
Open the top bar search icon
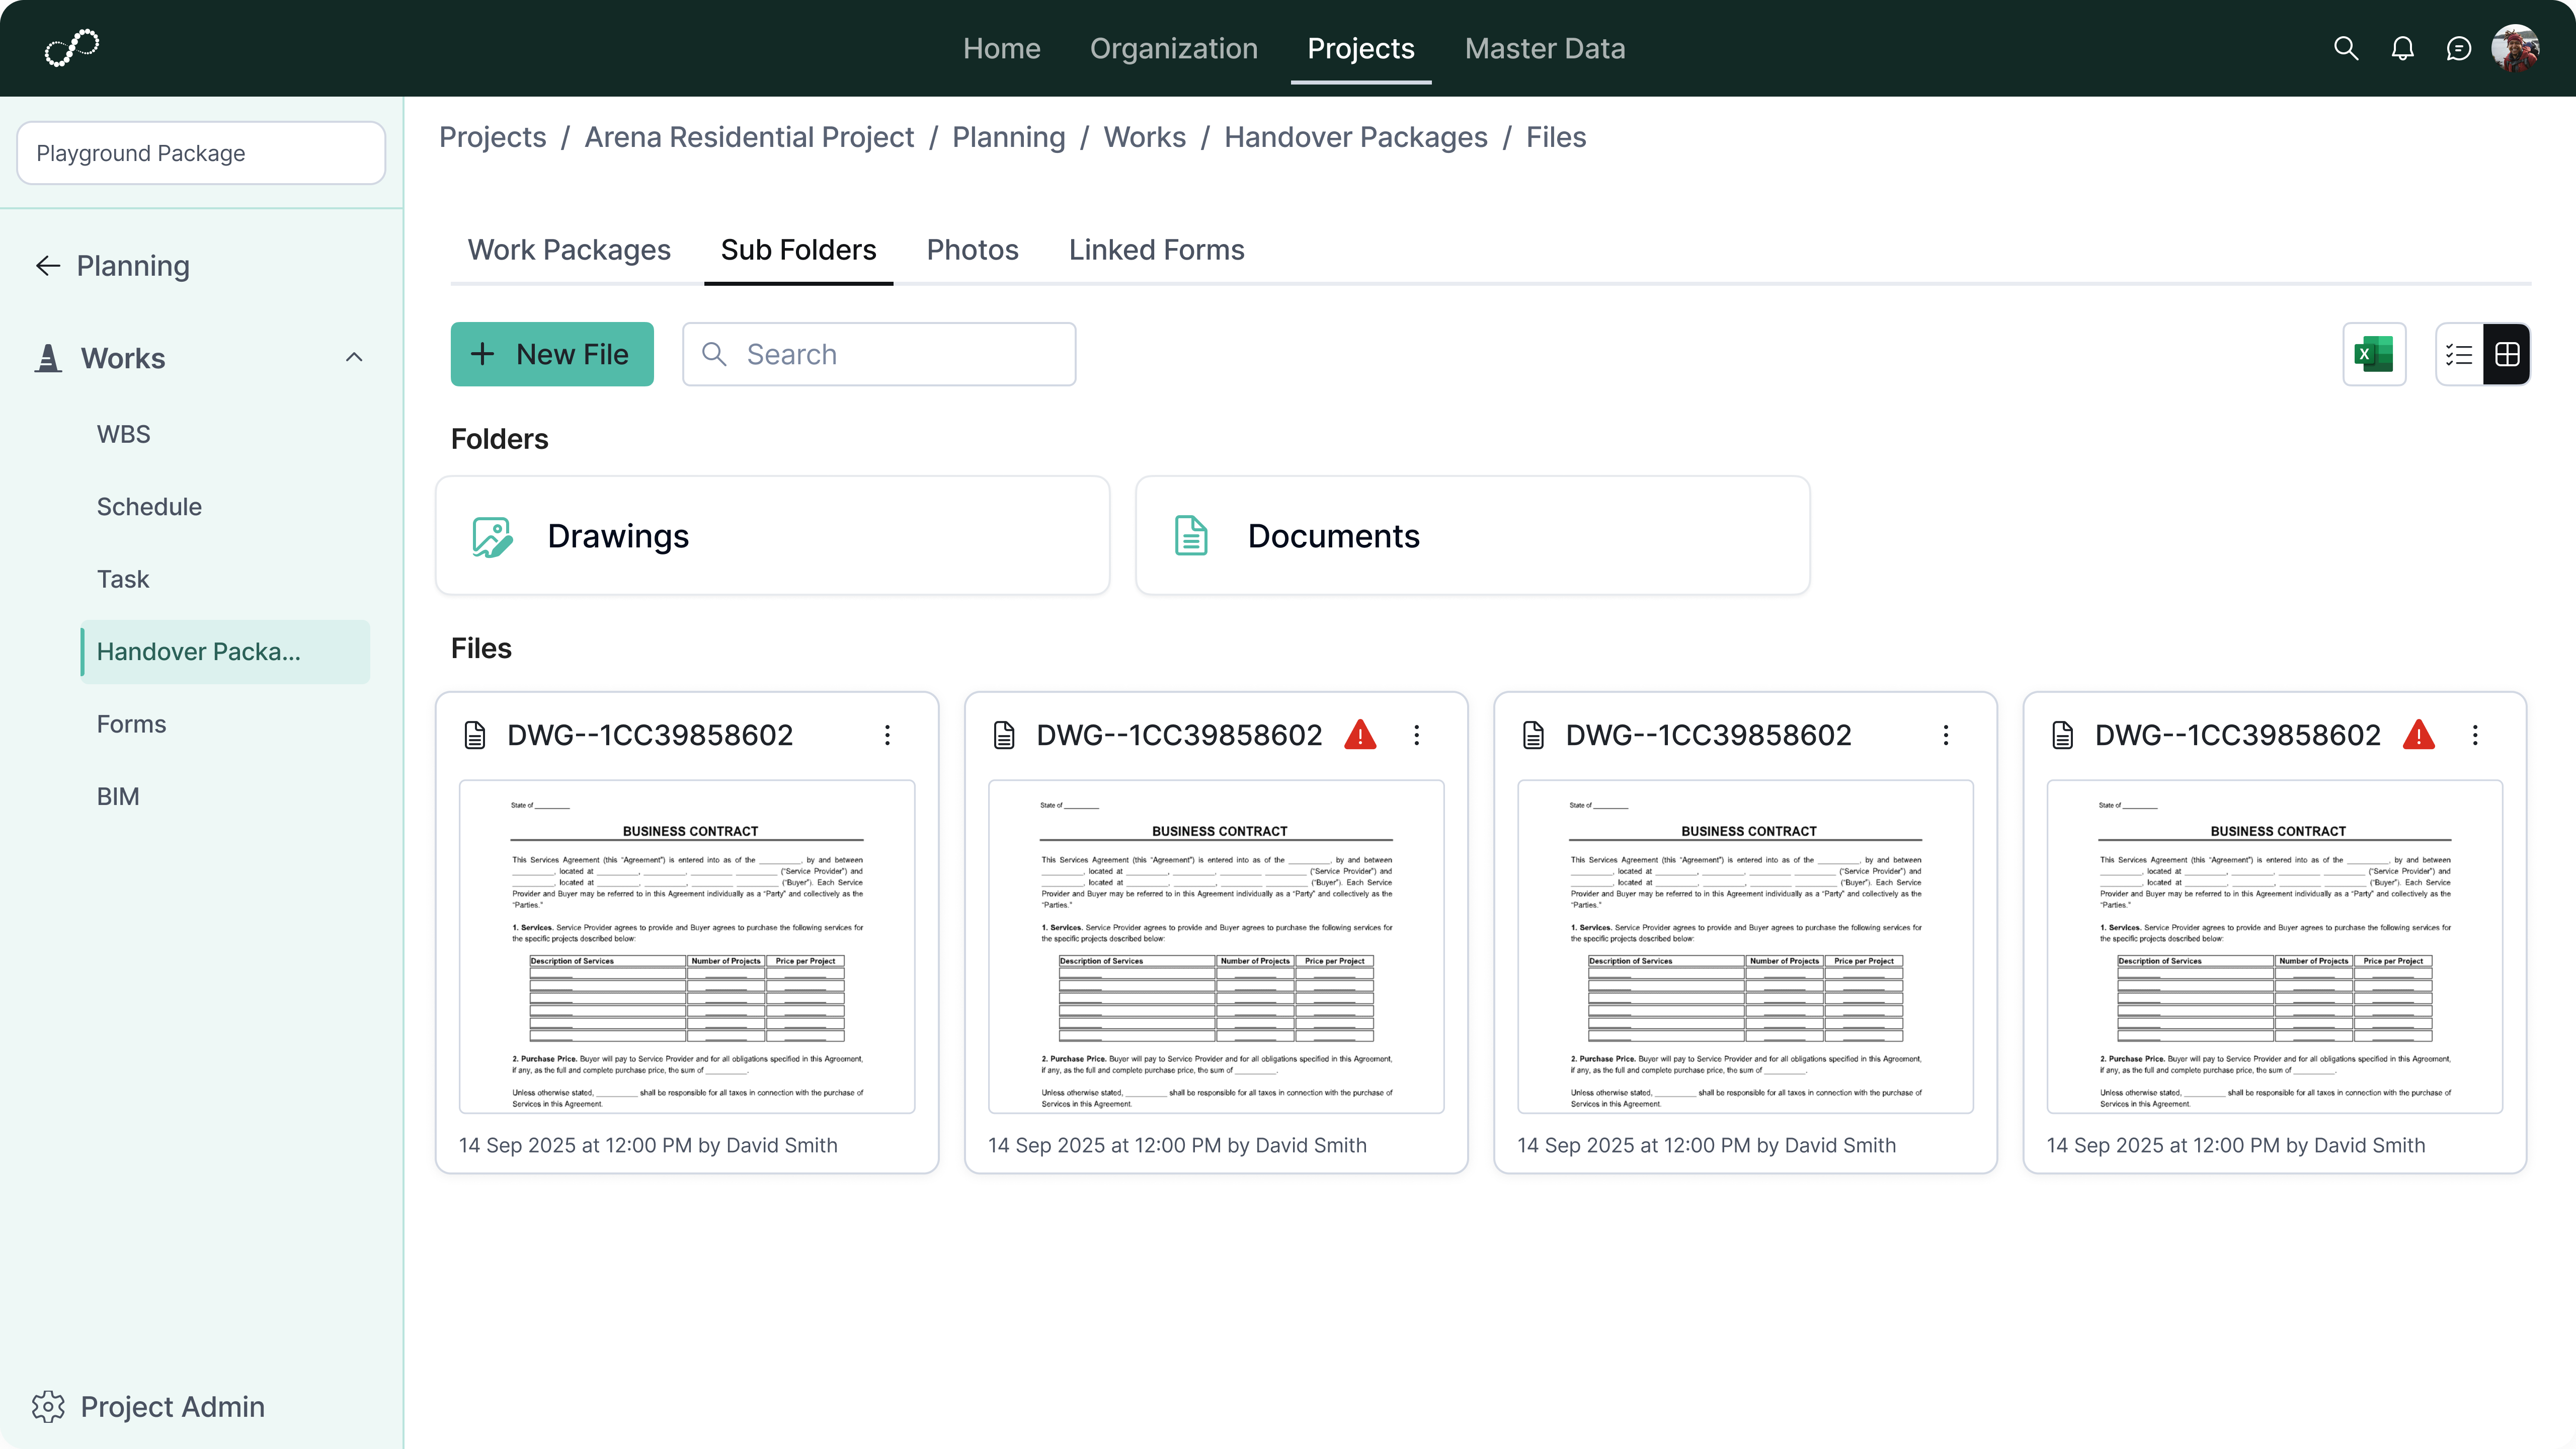click(2345, 48)
